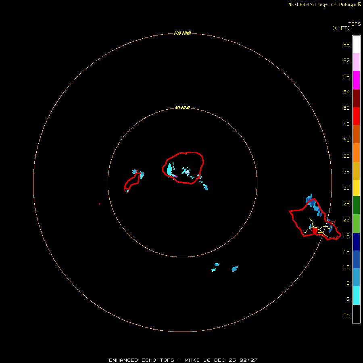The height and width of the screenshot is (363, 363).
Task: Click the '6' scale value
Action: click(x=348, y=283)
